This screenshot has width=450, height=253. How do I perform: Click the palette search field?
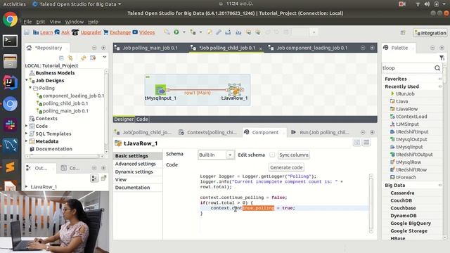(408, 68)
